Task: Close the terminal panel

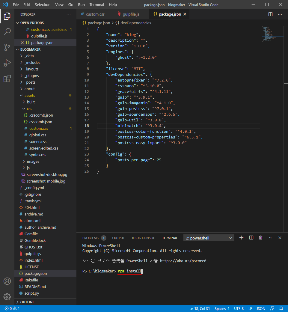Action: (x=280, y=238)
